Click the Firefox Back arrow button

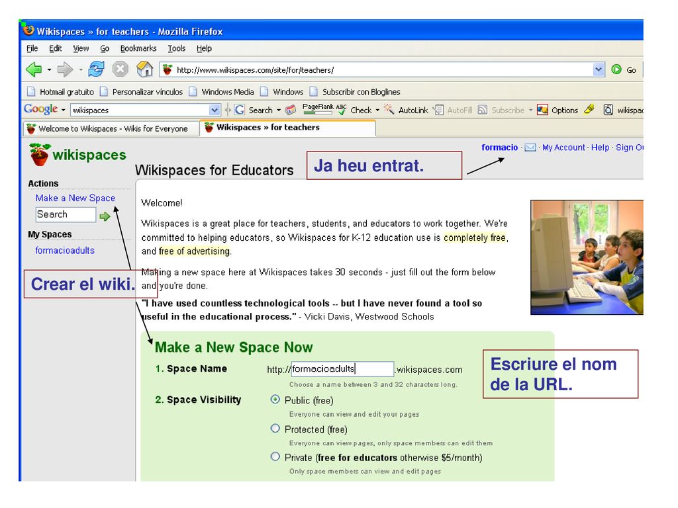[x=34, y=69]
